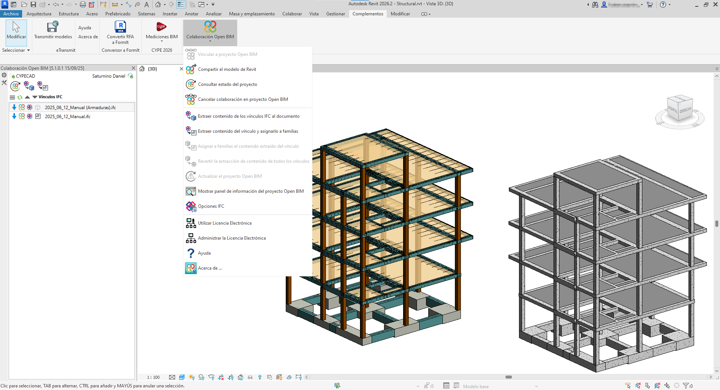This screenshot has width=720, height=390.
Task: Open the 'Opciones IFC' menu item
Action: 211,206
